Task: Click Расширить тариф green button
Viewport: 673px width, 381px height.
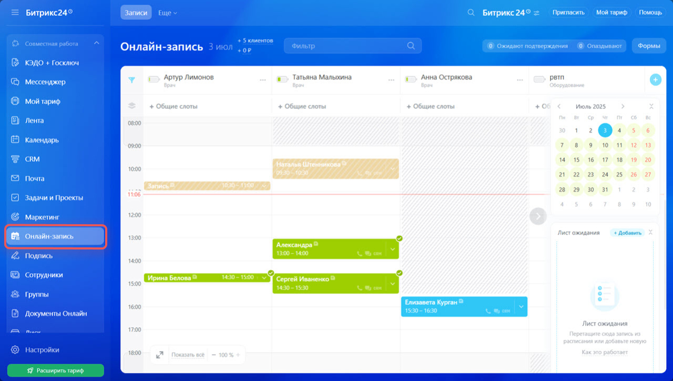Action: (x=56, y=370)
